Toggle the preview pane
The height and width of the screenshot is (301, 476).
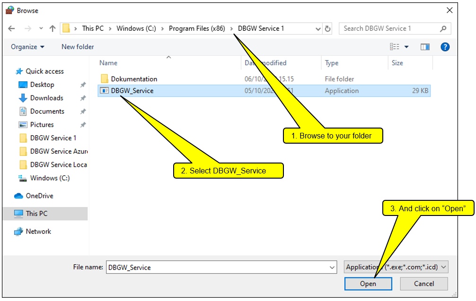[425, 47]
